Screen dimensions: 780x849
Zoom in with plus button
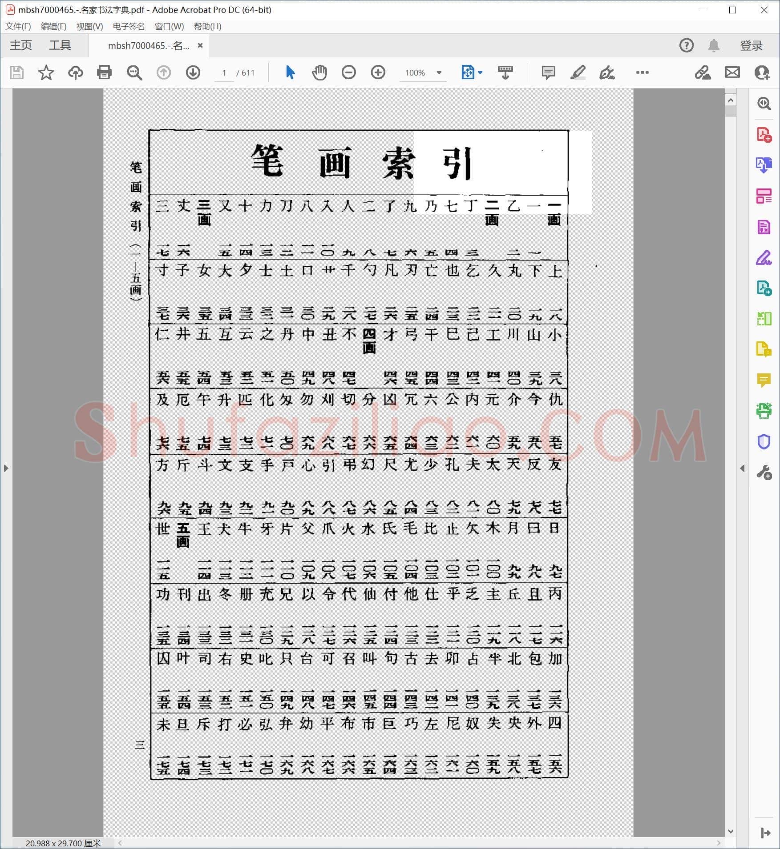click(x=378, y=72)
